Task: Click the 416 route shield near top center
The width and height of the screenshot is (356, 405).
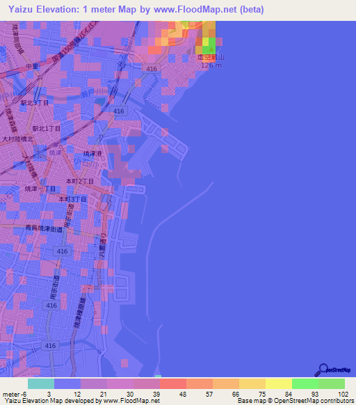Action: [152, 69]
